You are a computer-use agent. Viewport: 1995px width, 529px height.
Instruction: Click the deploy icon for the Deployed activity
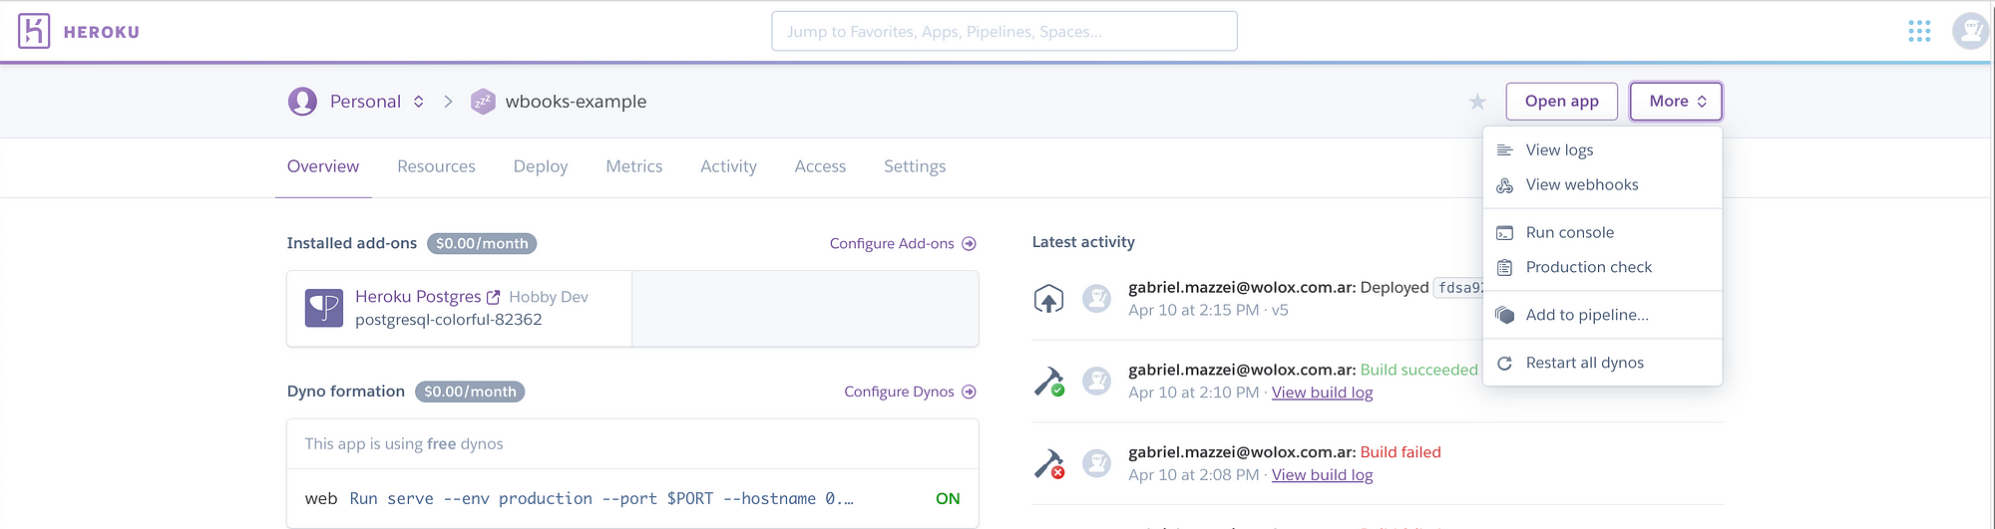(x=1048, y=299)
